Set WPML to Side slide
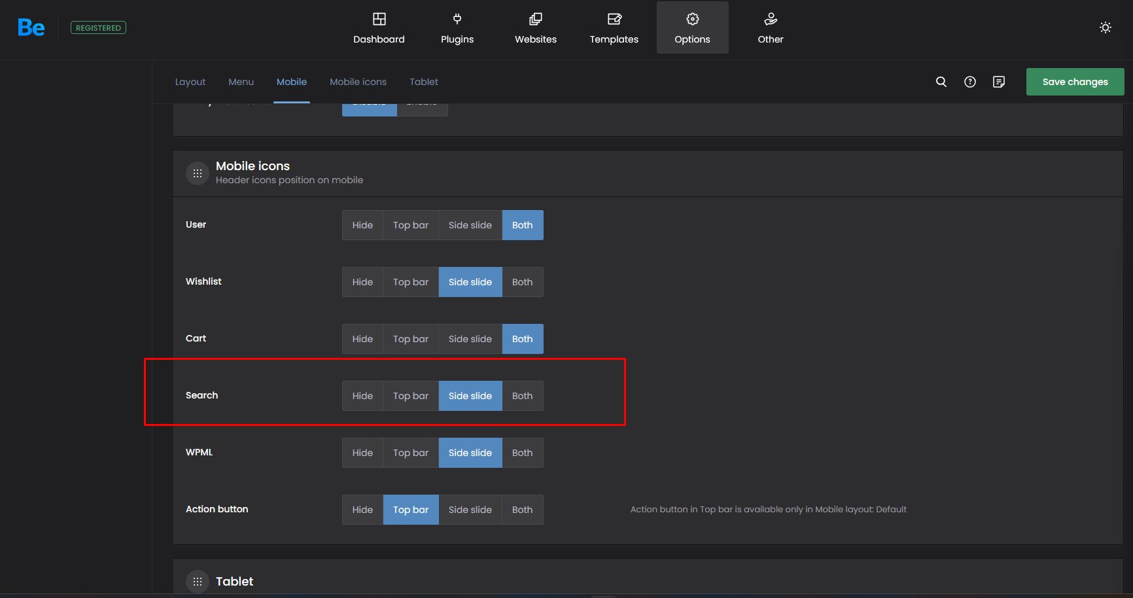The width and height of the screenshot is (1133, 598). 470,453
